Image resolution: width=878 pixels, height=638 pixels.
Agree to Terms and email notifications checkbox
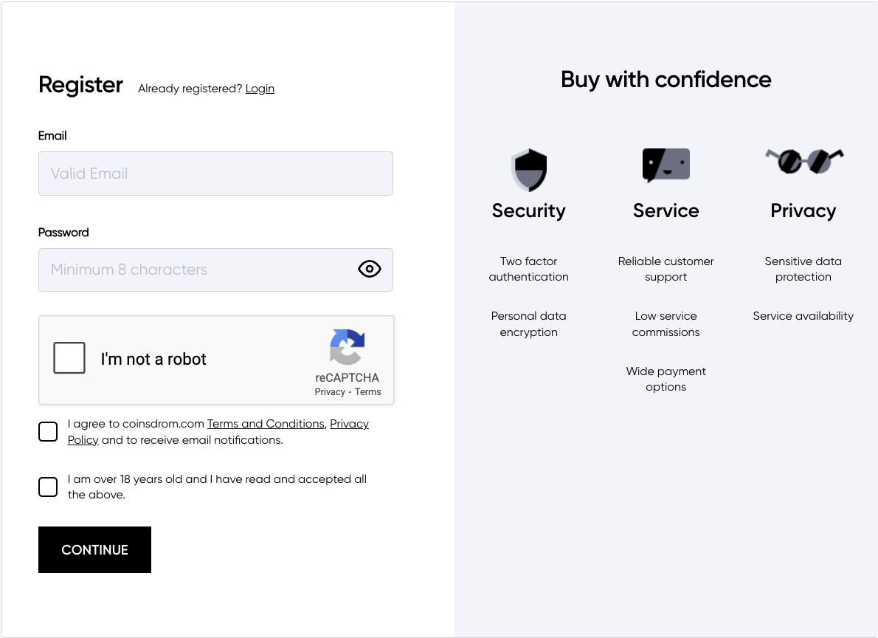pyautogui.click(x=48, y=432)
